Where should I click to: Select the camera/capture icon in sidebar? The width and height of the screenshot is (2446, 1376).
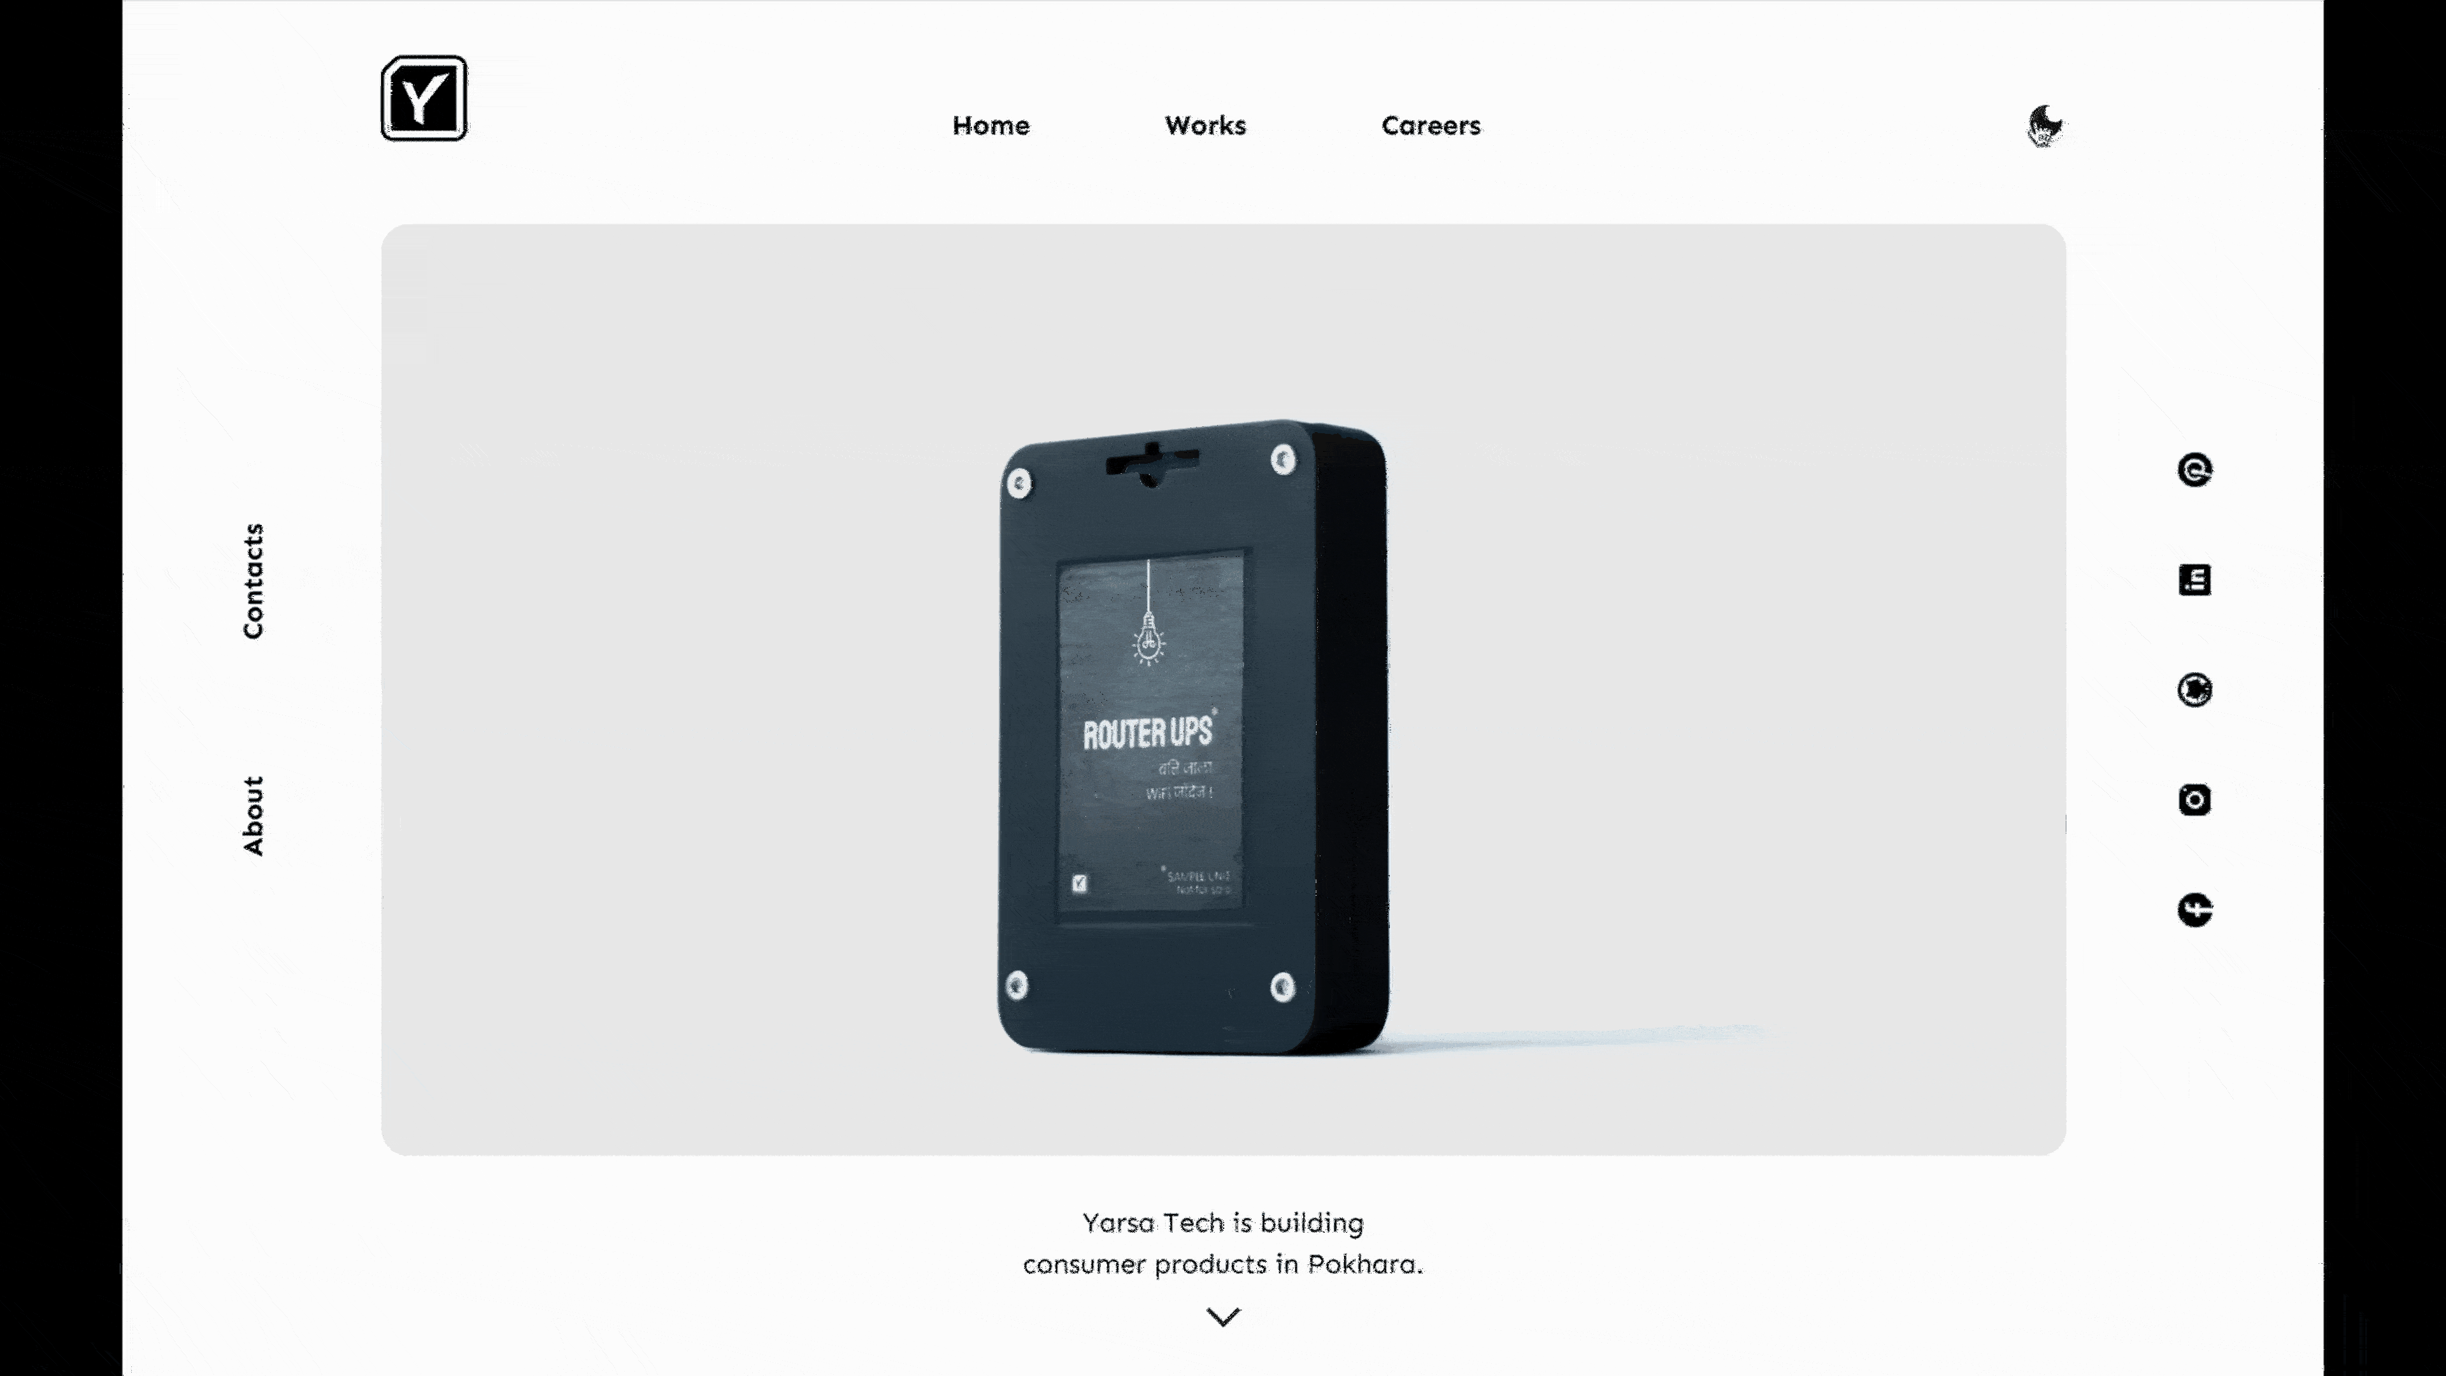pos(2196,799)
